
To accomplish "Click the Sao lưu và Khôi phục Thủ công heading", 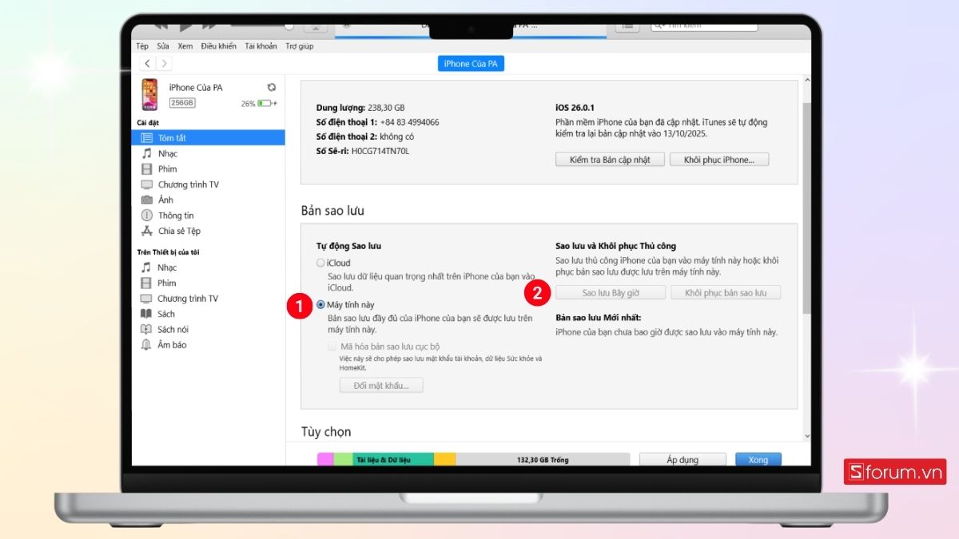I will coord(615,246).
